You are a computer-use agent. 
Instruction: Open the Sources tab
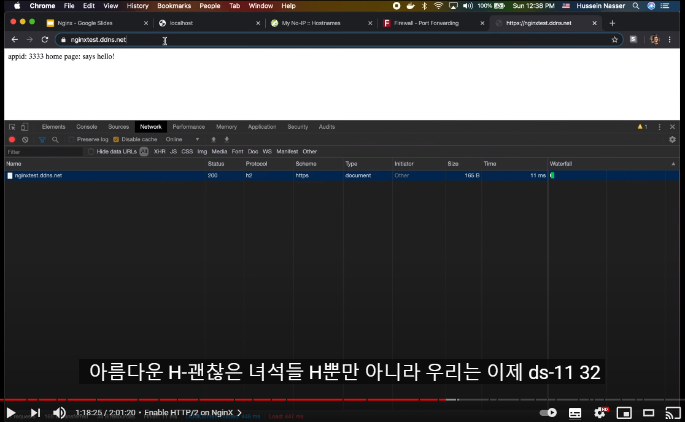tap(118, 127)
